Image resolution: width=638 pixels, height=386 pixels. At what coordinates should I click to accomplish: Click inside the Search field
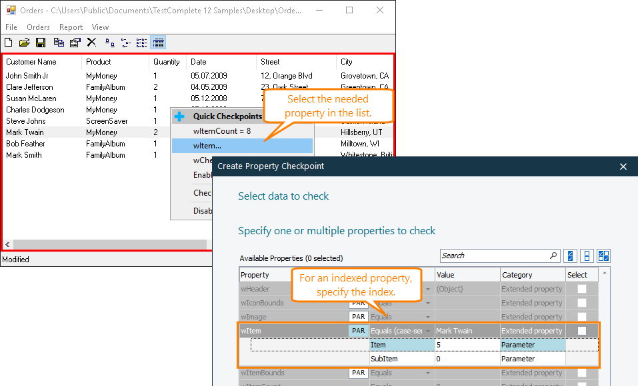493,256
